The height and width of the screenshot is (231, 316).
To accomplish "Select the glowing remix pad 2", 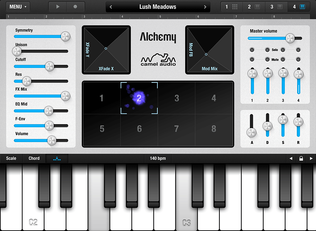I will tap(139, 98).
